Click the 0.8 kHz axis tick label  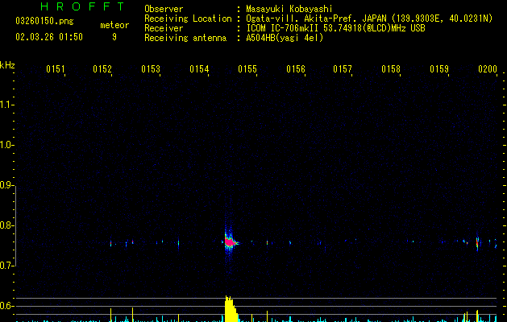[x=6, y=225]
